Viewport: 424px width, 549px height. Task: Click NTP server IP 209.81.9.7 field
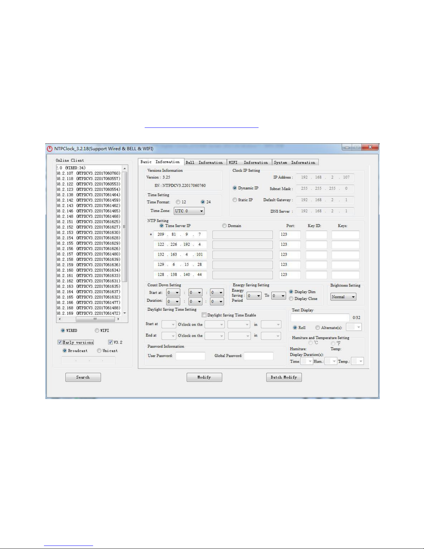point(180,234)
